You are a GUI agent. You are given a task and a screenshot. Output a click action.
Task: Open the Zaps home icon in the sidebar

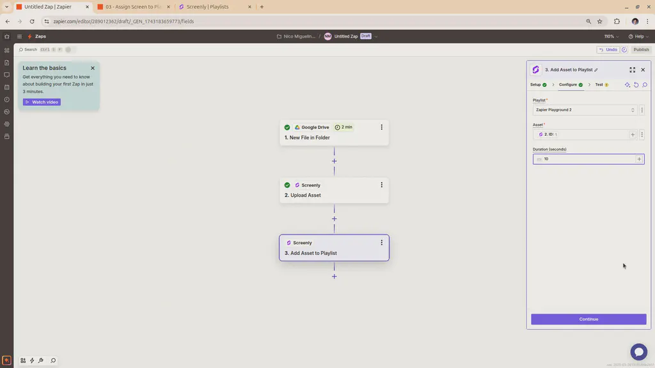click(x=6, y=36)
